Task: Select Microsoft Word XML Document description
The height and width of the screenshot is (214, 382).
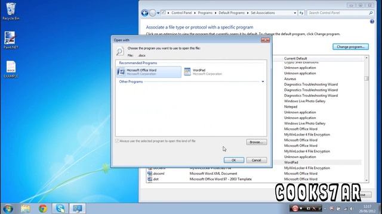Action: [x=213, y=174]
